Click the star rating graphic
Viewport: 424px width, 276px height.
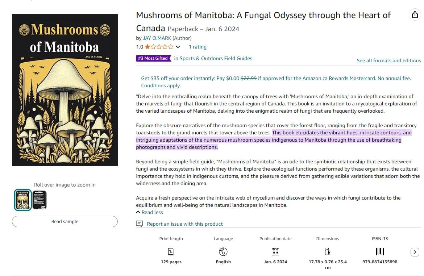coord(159,47)
